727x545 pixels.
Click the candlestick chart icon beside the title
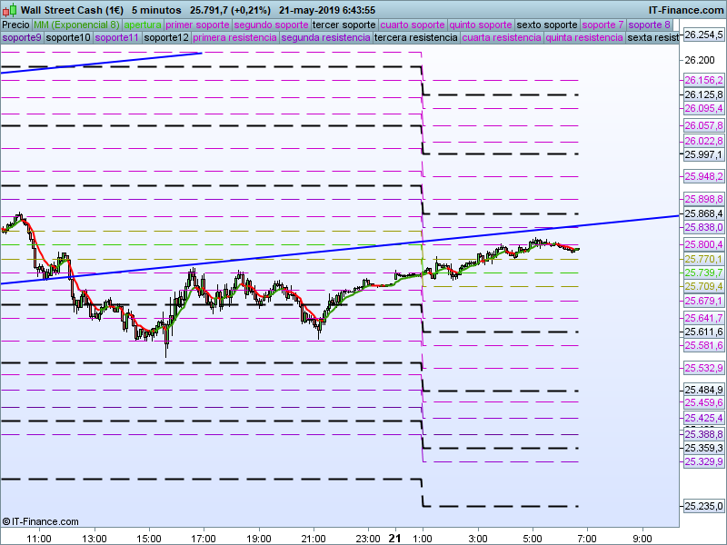pos(10,9)
